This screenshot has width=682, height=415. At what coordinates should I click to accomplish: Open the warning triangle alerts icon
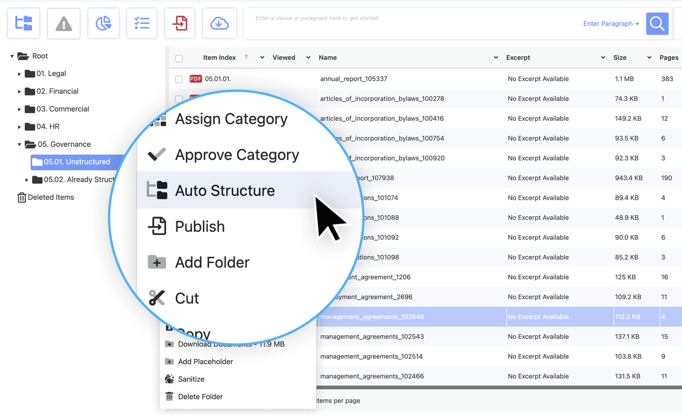[x=64, y=23]
